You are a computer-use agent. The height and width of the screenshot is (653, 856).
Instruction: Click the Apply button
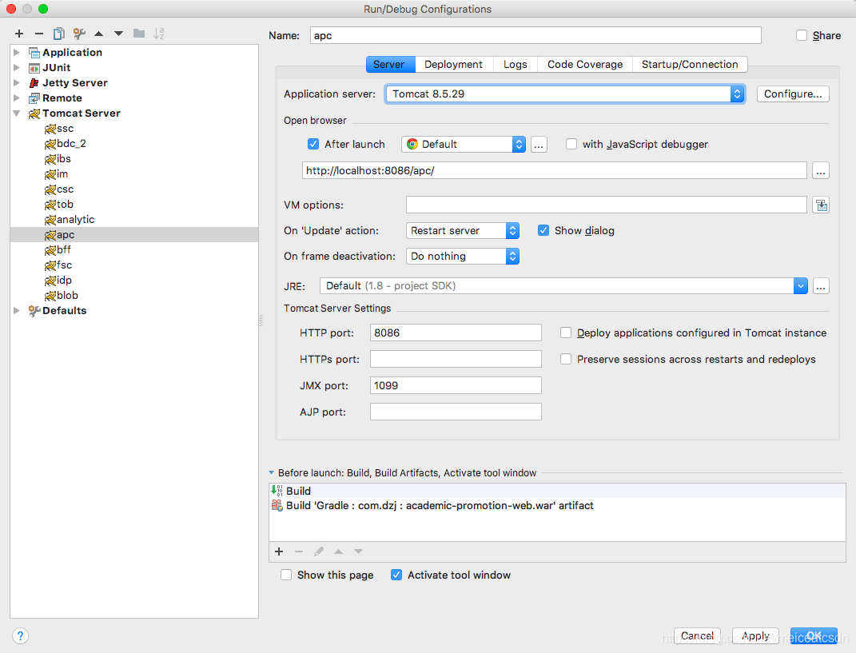coord(755,636)
